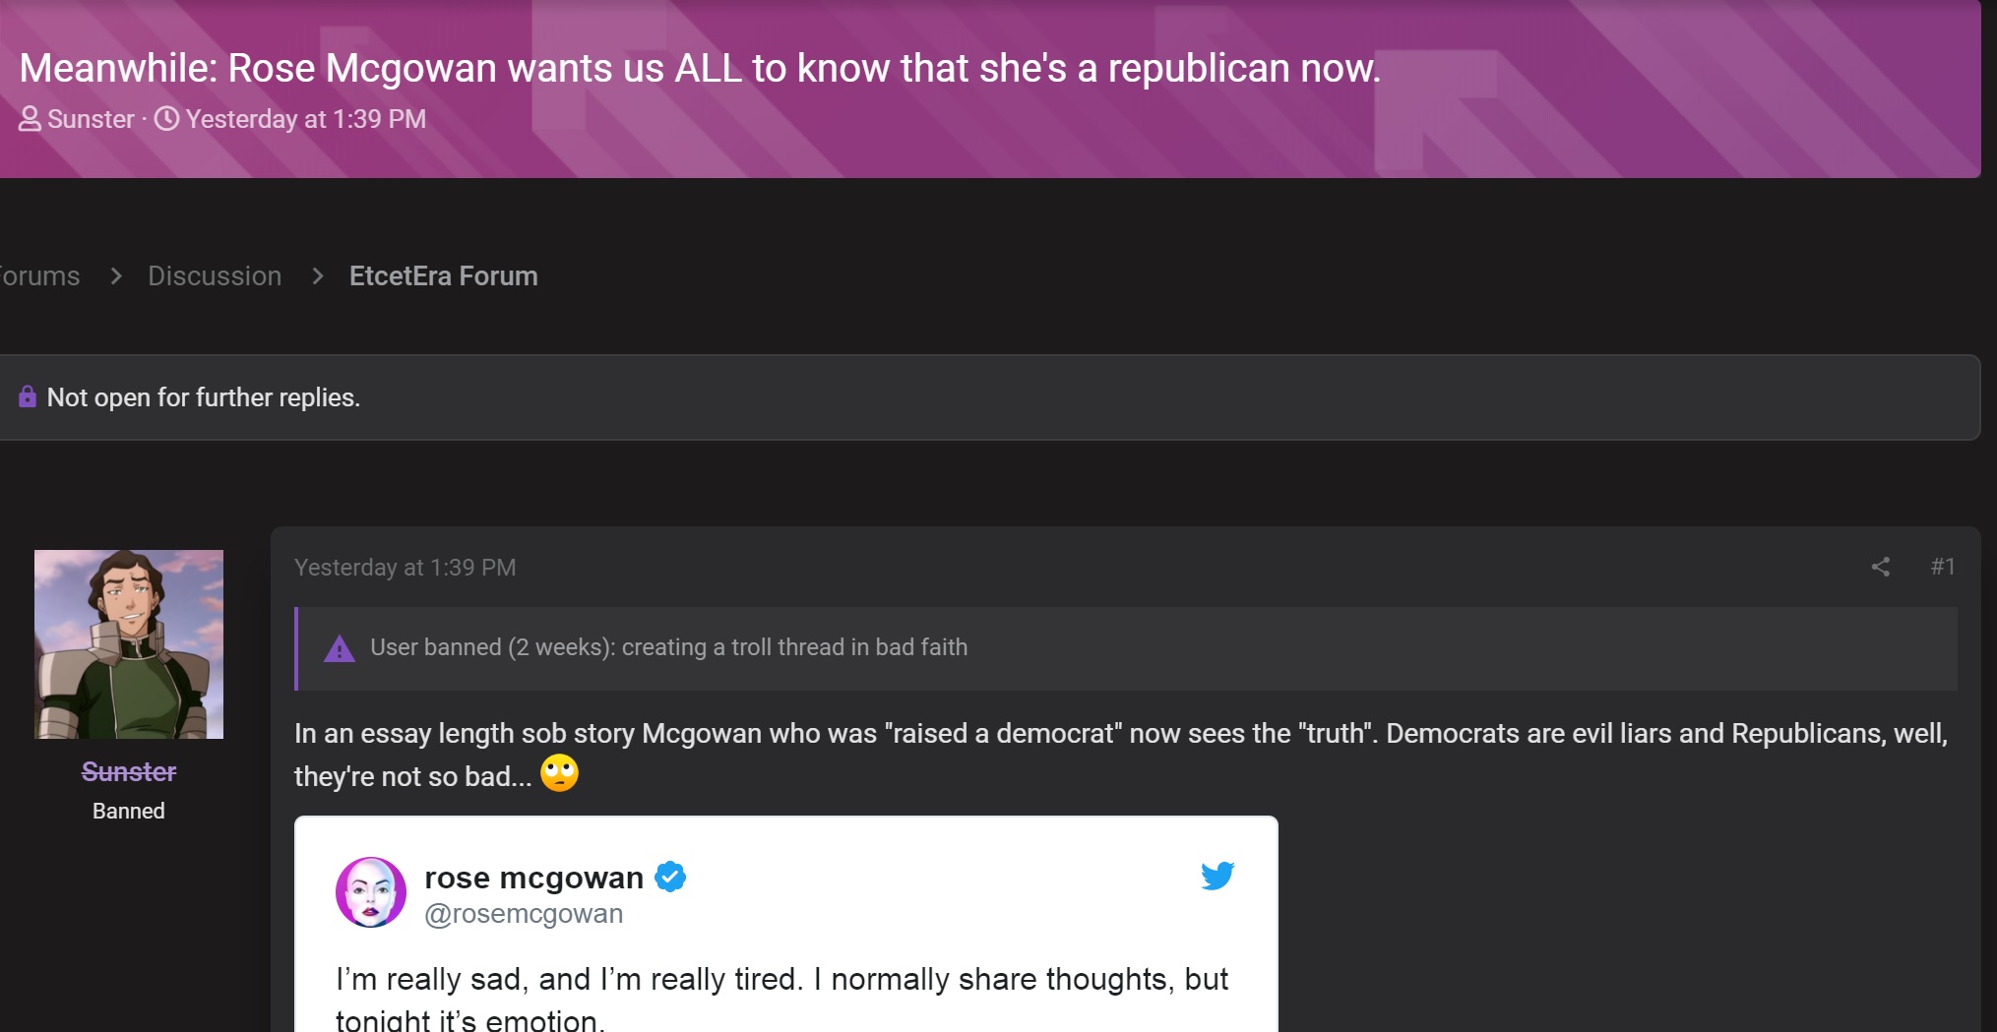Open the Forums breadcrumb link
The height and width of the screenshot is (1032, 1997).
click(39, 275)
